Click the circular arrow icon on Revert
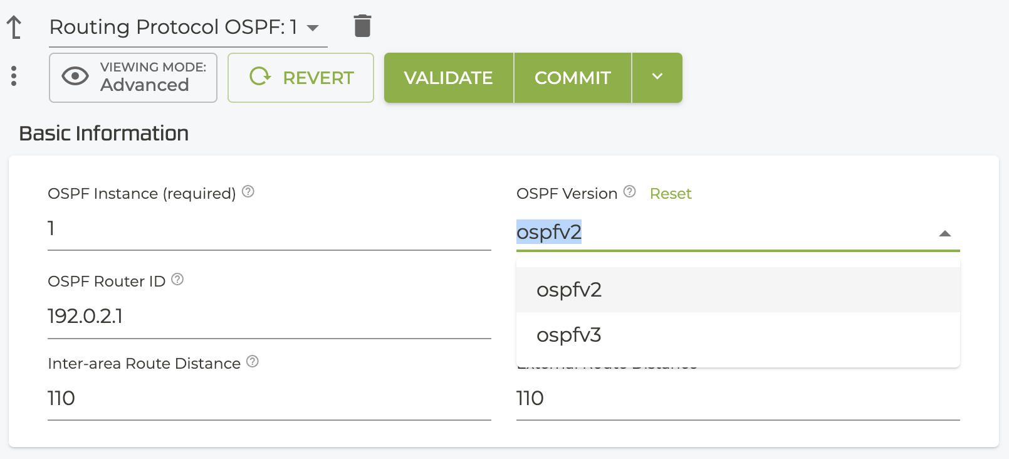Viewport: 1009px width, 459px height. [260, 76]
